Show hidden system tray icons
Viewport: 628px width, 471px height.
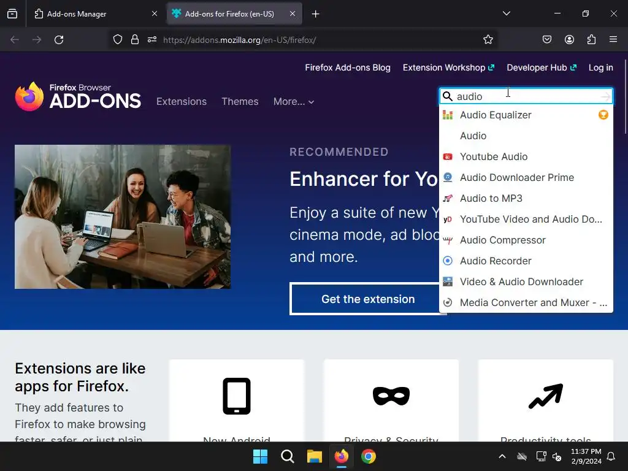tap(502, 456)
